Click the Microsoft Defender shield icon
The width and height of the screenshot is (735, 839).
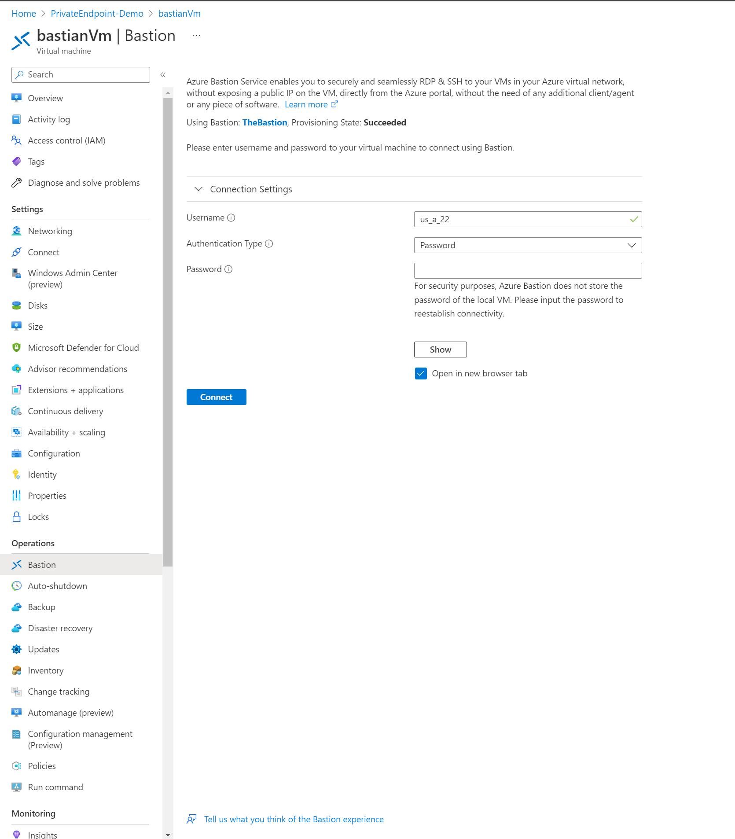(x=17, y=348)
